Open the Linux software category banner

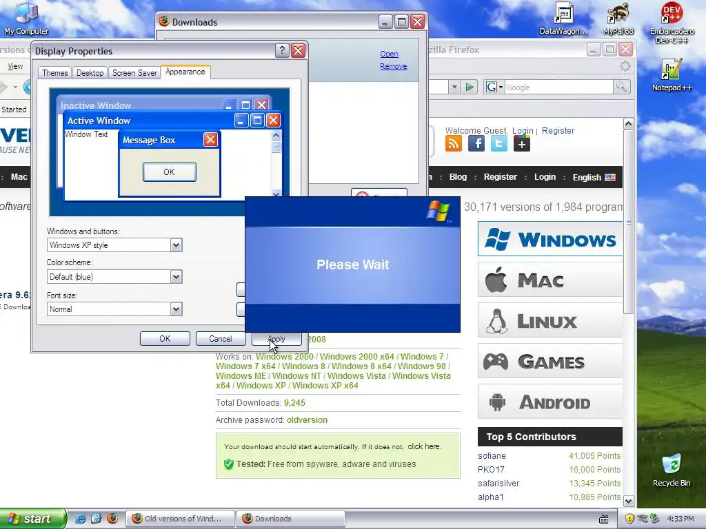point(550,321)
